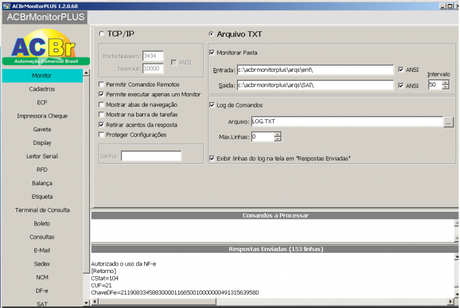Decrease Max.Linhas with down arrow
The image size is (460, 308).
277,139
